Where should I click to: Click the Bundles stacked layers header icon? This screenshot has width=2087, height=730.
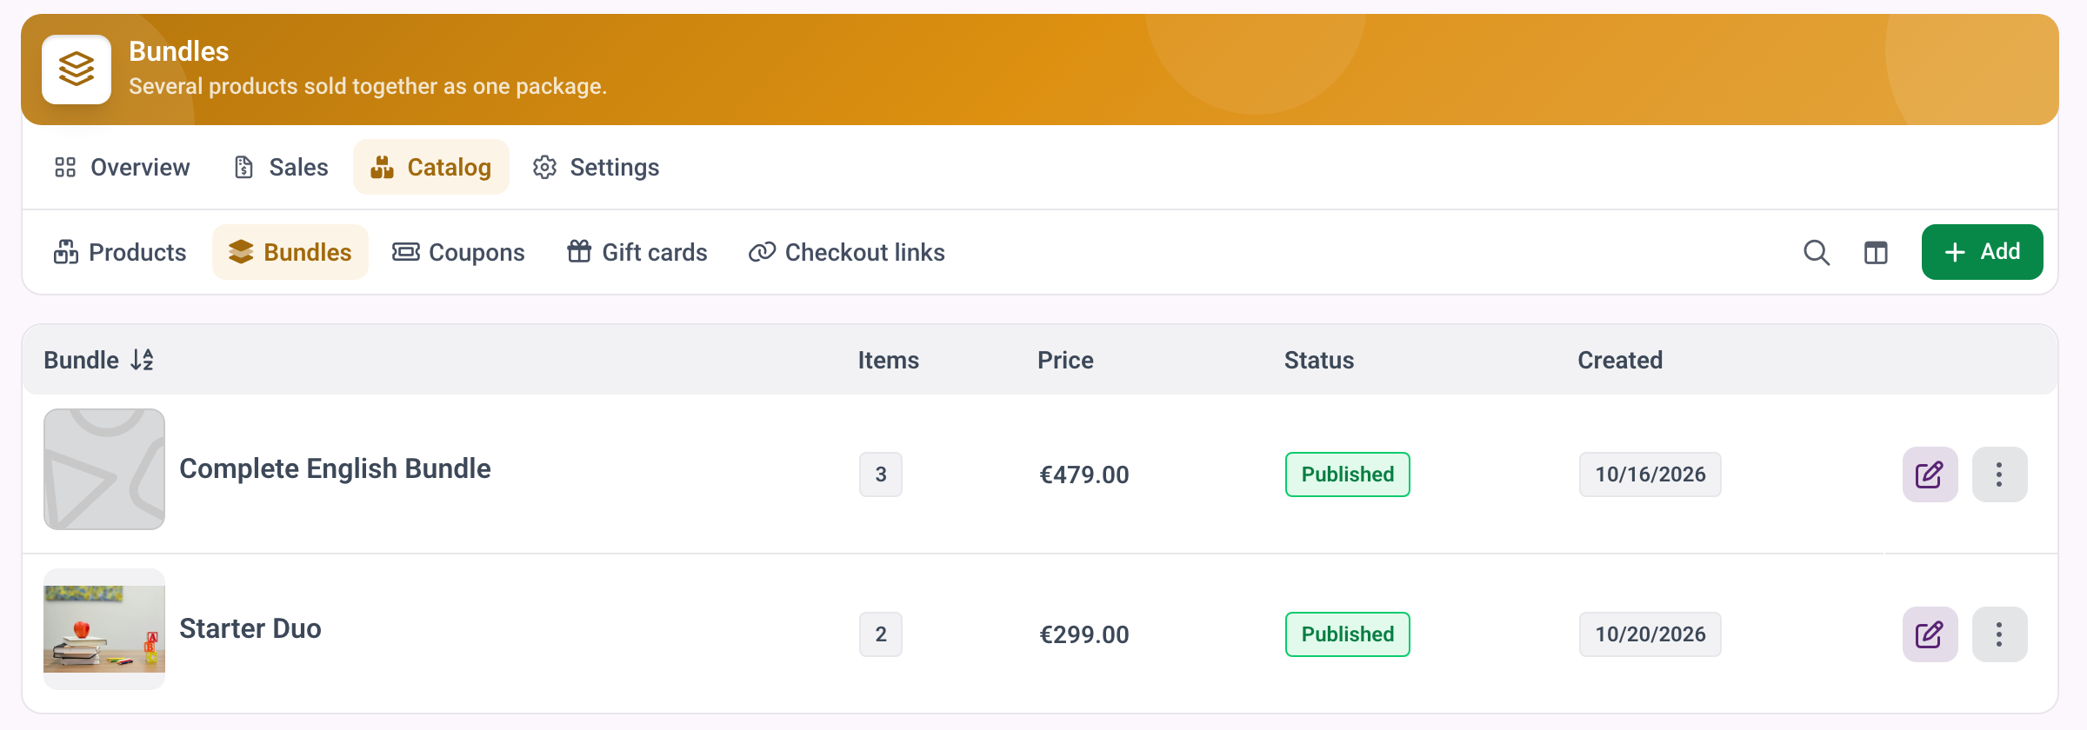[77, 70]
